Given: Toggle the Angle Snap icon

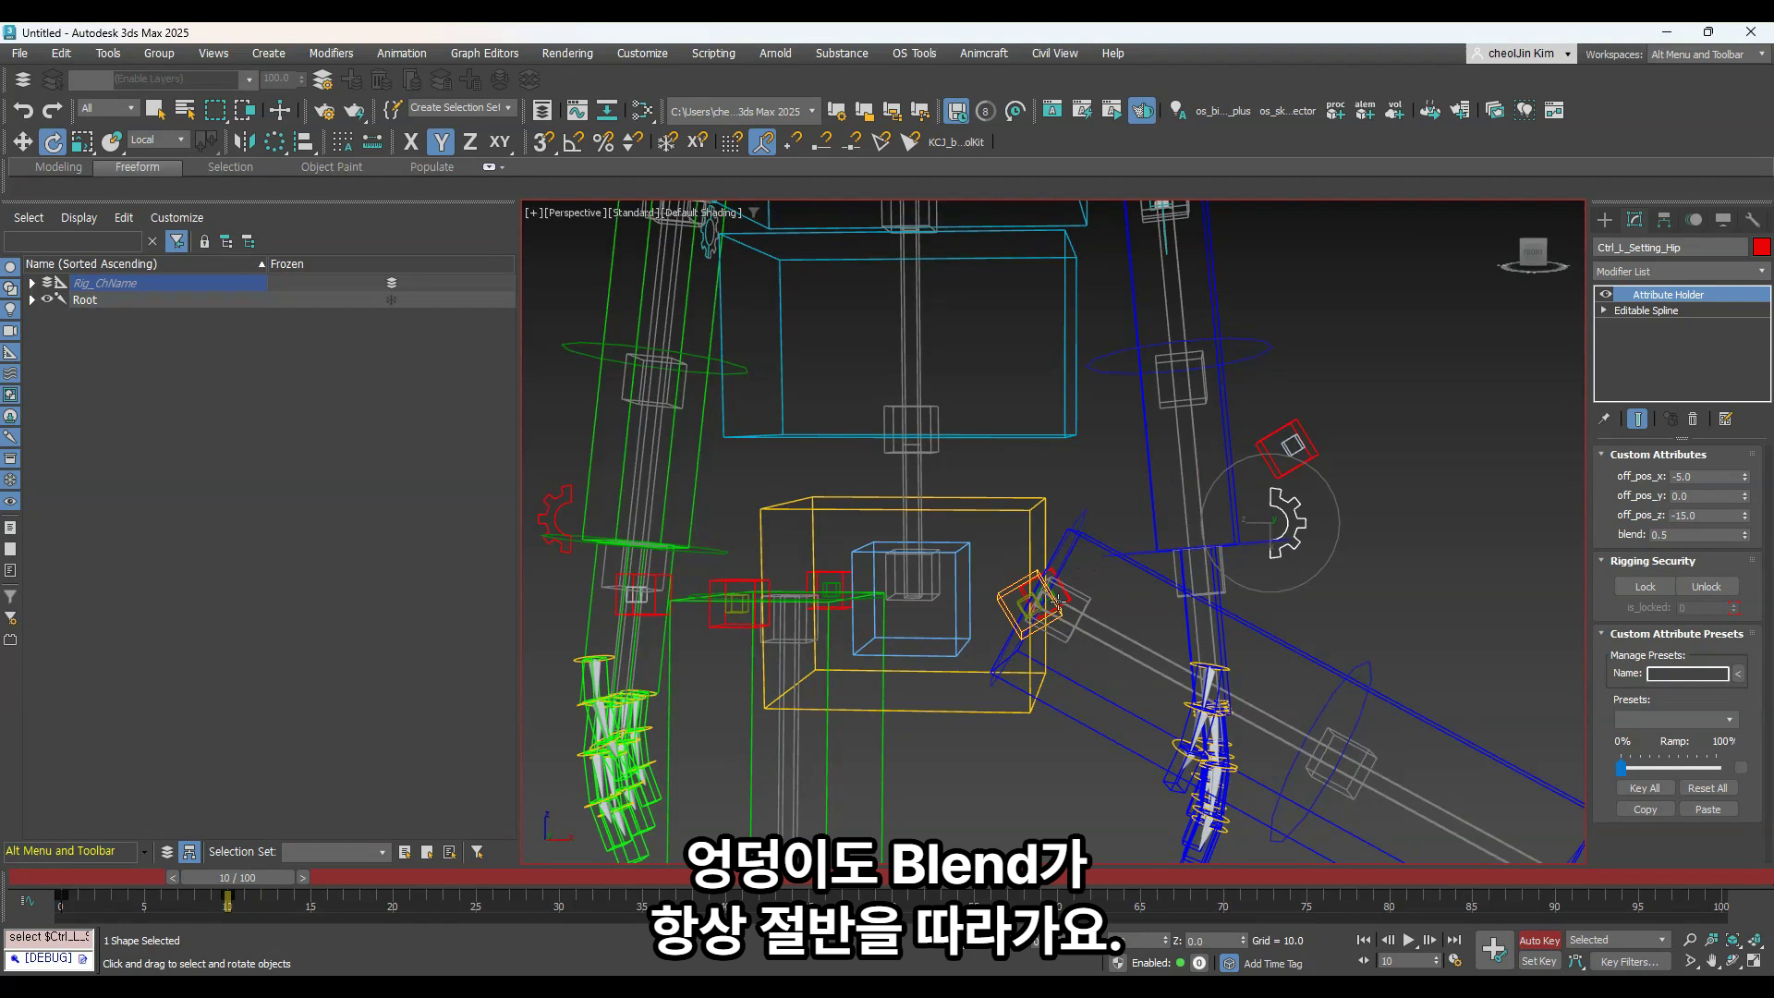Looking at the screenshot, I should click(x=573, y=141).
